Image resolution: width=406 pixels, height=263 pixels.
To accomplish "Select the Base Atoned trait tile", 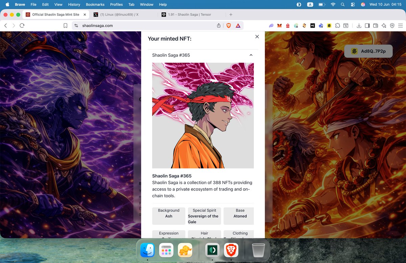I will coord(239,216).
